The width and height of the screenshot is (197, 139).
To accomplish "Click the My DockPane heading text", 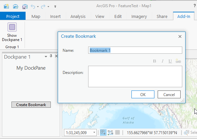I will [31, 68].
